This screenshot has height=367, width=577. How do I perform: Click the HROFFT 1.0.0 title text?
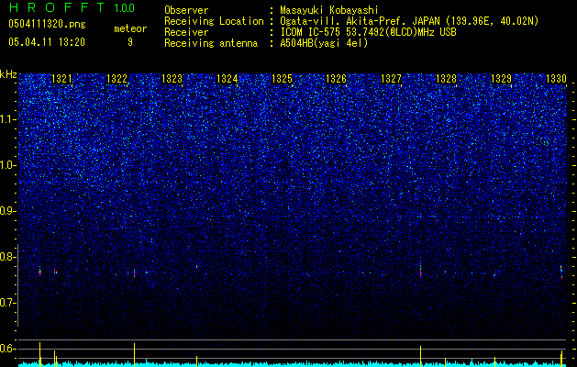72,7
